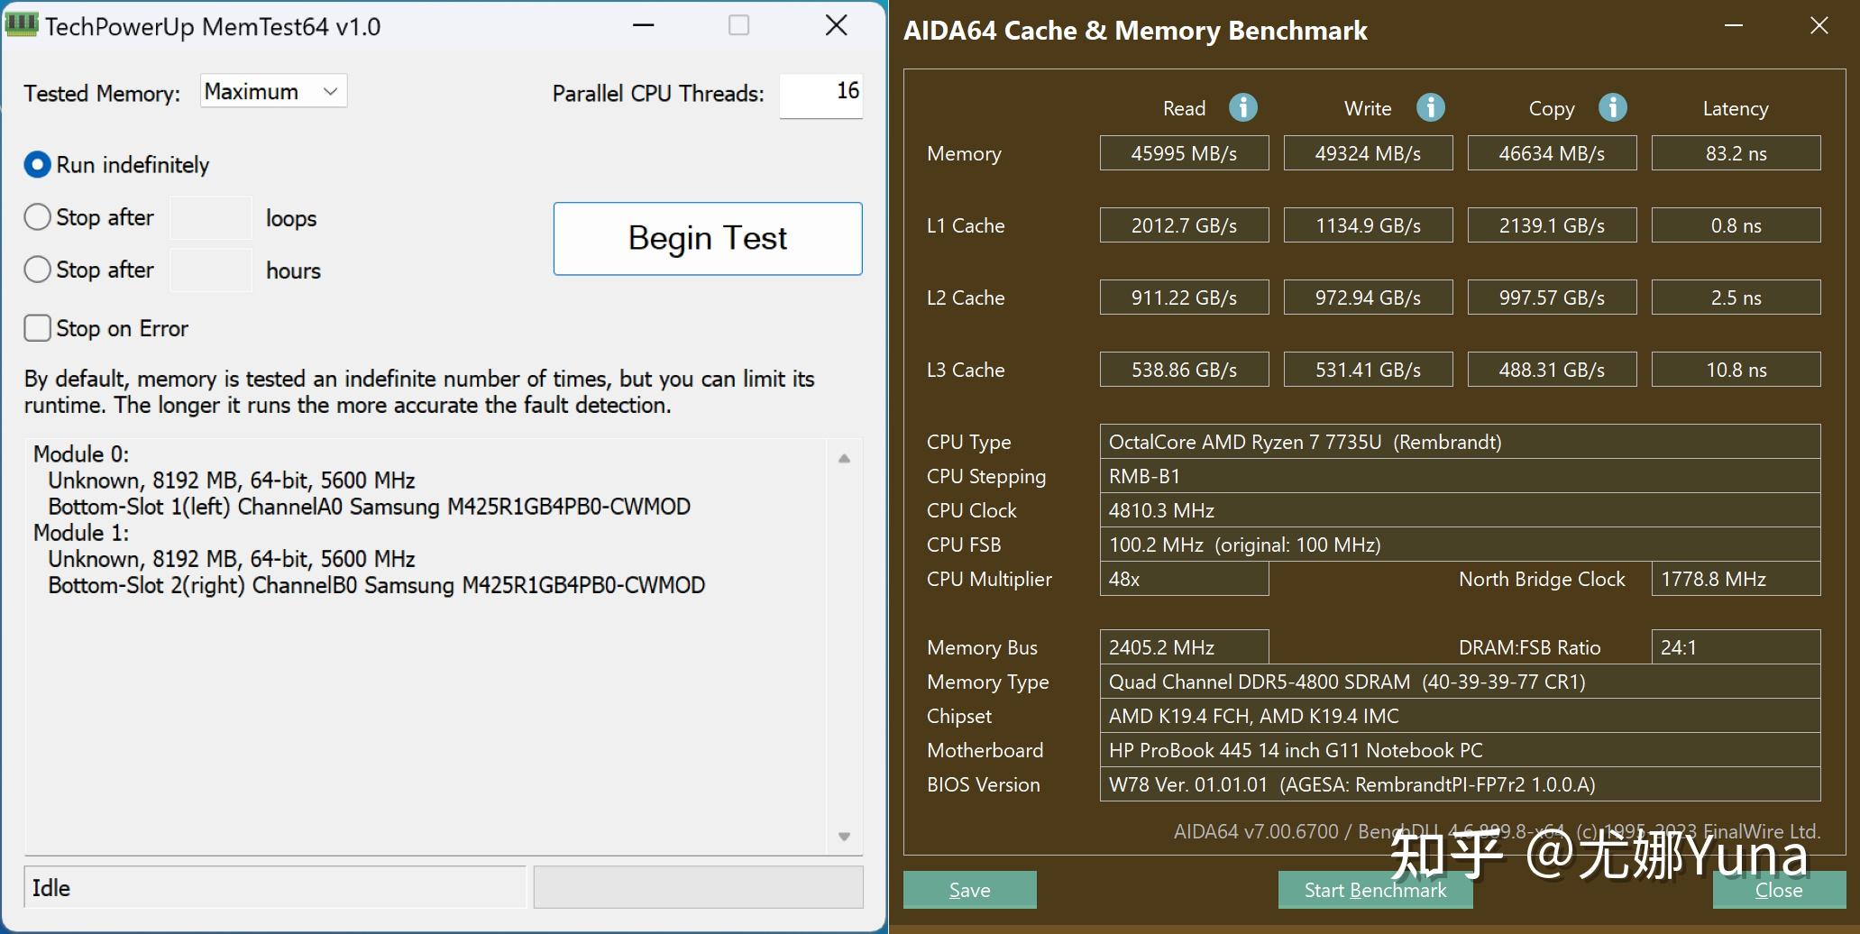Image resolution: width=1860 pixels, height=934 pixels.
Task: Click the module list scroll down arrow
Action: [844, 837]
